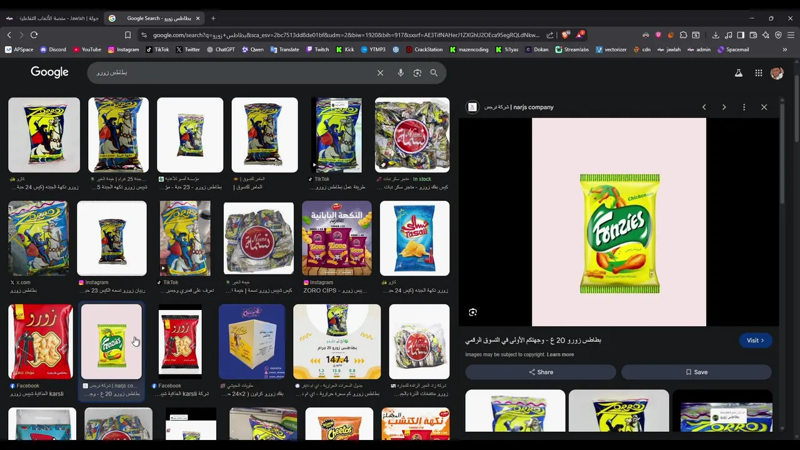
Task: Start voice search with the microphone icon
Action: point(401,73)
